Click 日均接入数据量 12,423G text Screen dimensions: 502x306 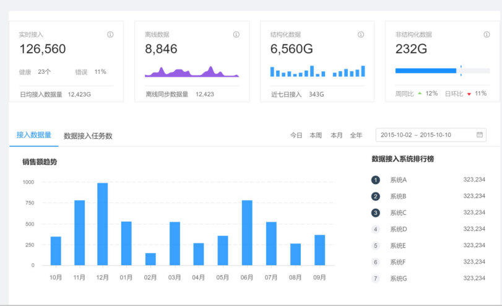(x=55, y=95)
